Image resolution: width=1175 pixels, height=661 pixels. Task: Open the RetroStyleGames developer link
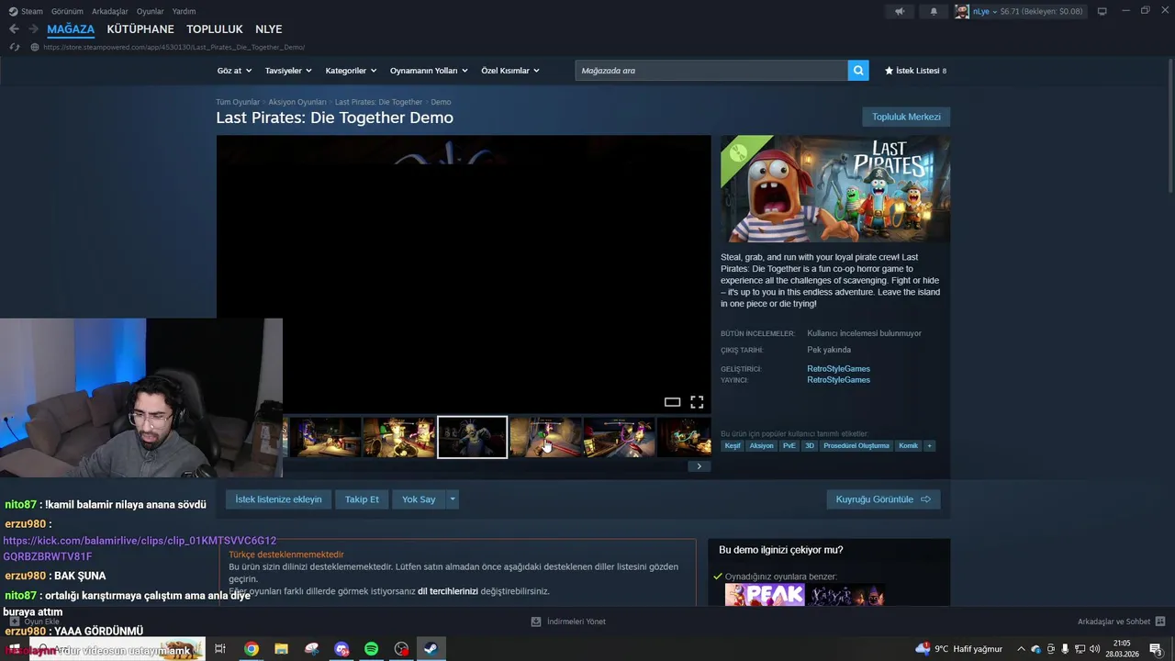pyautogui.click(x=838, y=369)
